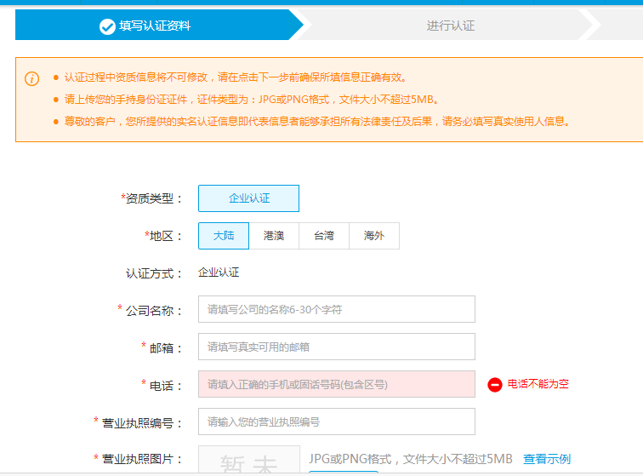Click the red error icon beside 电话不能为空

tap(494, 385)
